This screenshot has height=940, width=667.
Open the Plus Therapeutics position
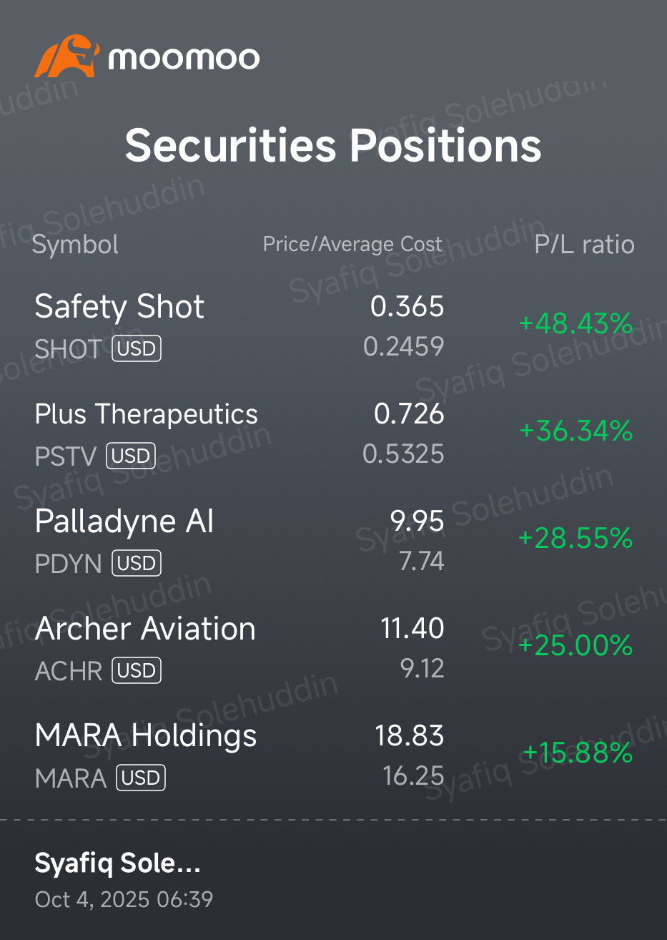click(333, 433)
